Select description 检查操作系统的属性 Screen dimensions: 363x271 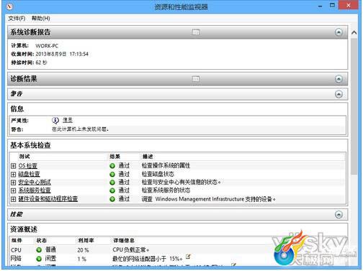pos(166,165)
